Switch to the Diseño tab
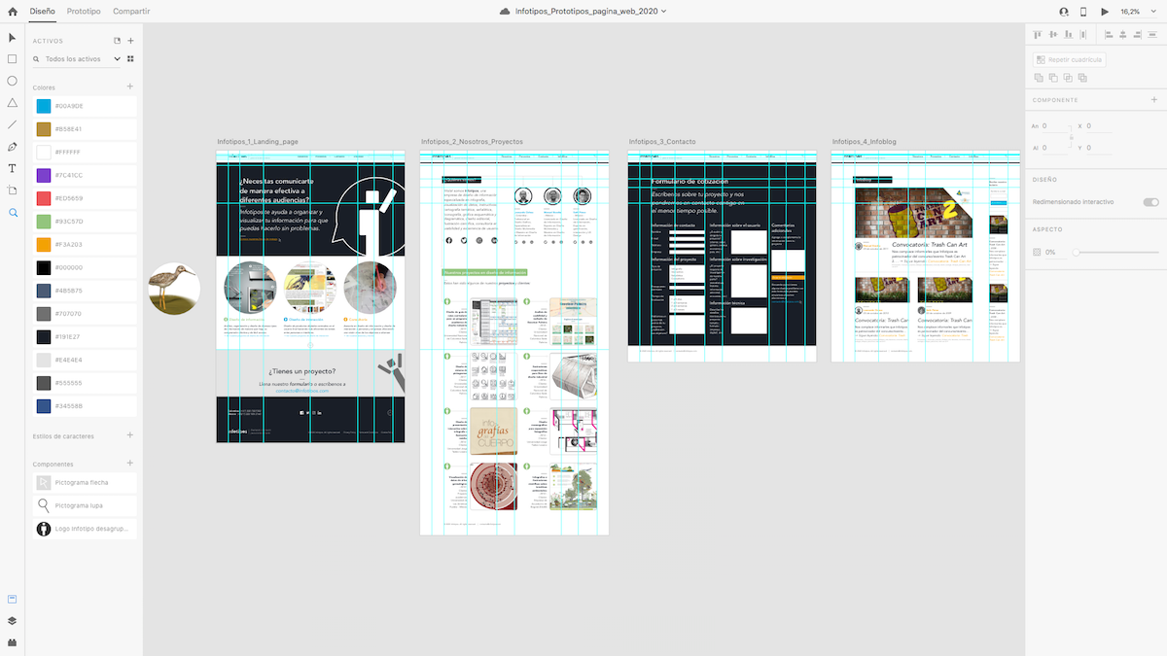The height and width of the screenshot is (656, 1167). [x=43, y=11]
